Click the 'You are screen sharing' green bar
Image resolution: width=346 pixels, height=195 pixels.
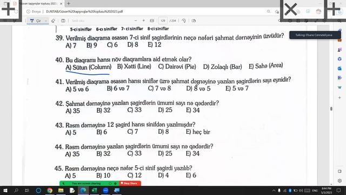point(89,183)
